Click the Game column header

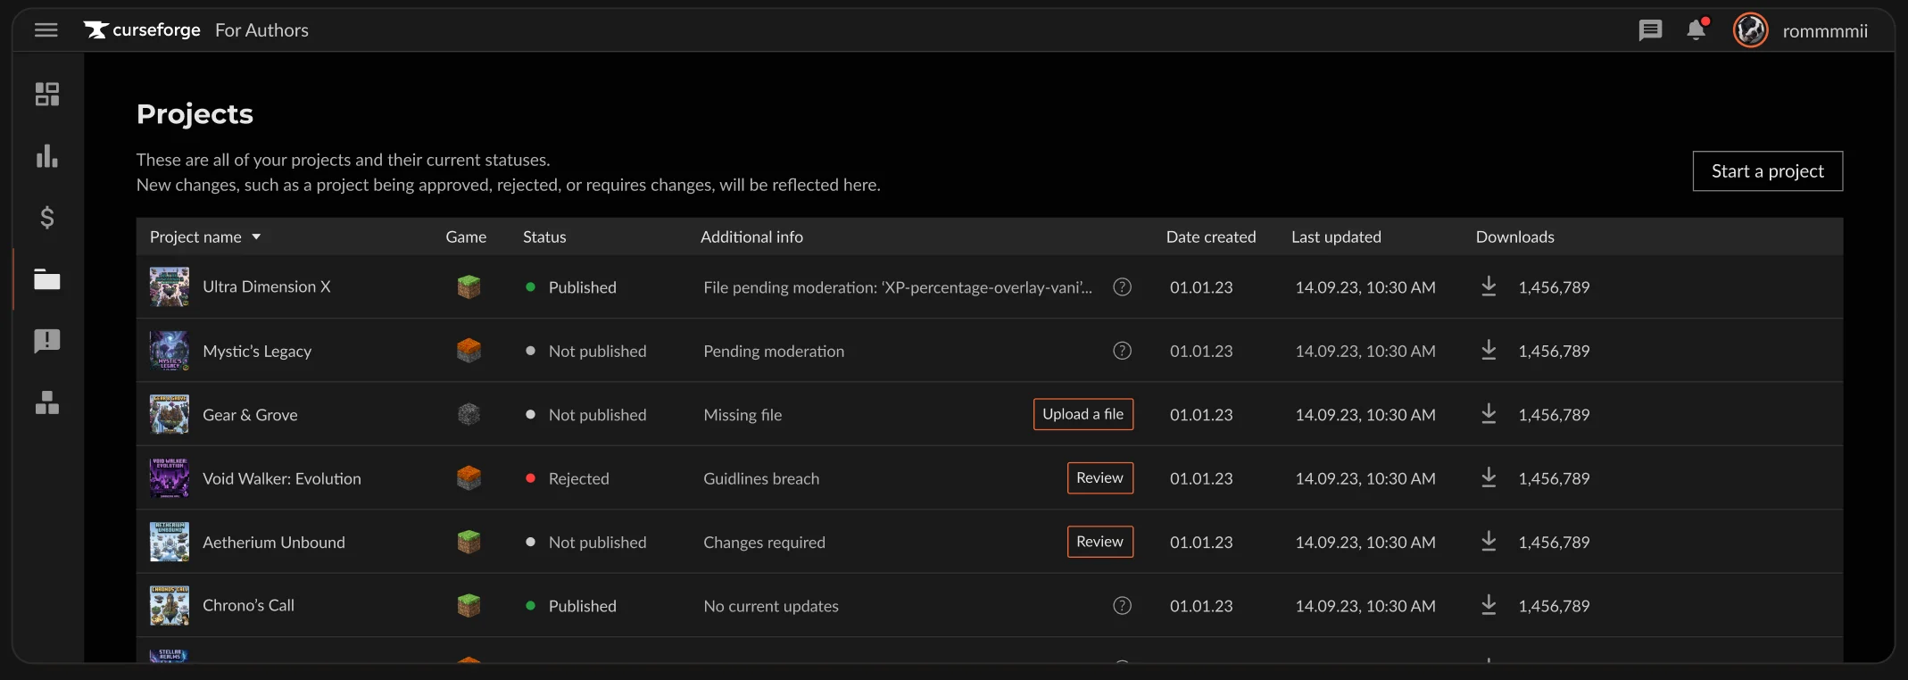click(x=466, y=236)
